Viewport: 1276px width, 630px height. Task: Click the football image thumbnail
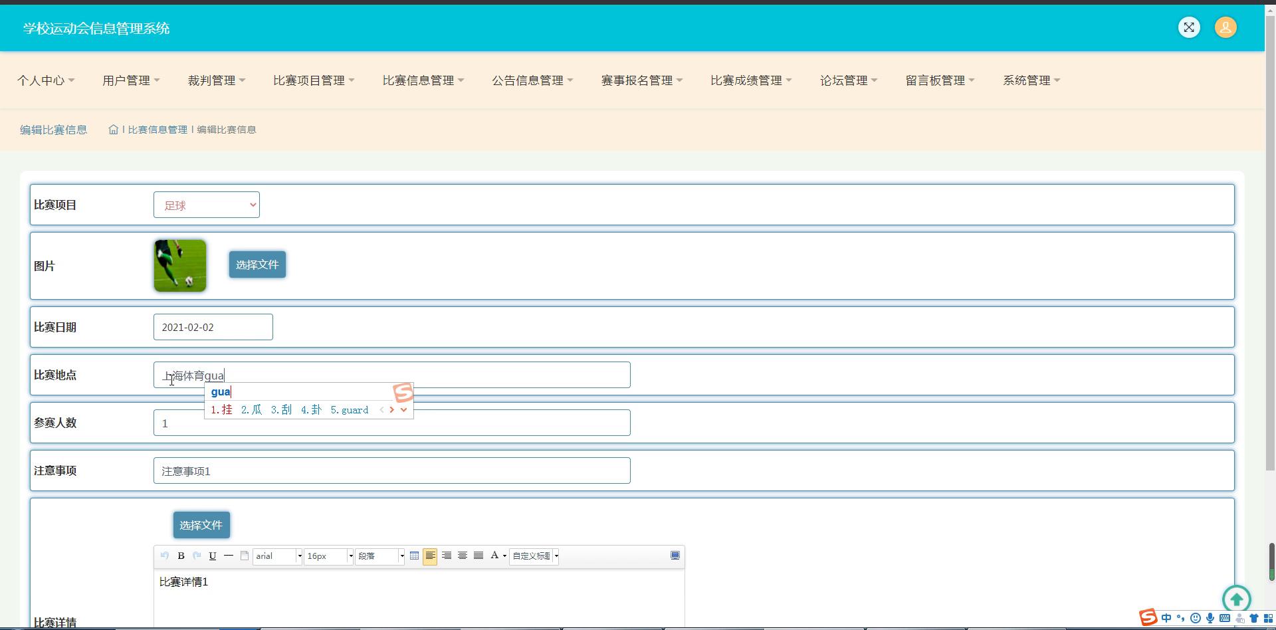tap(180, 266)
